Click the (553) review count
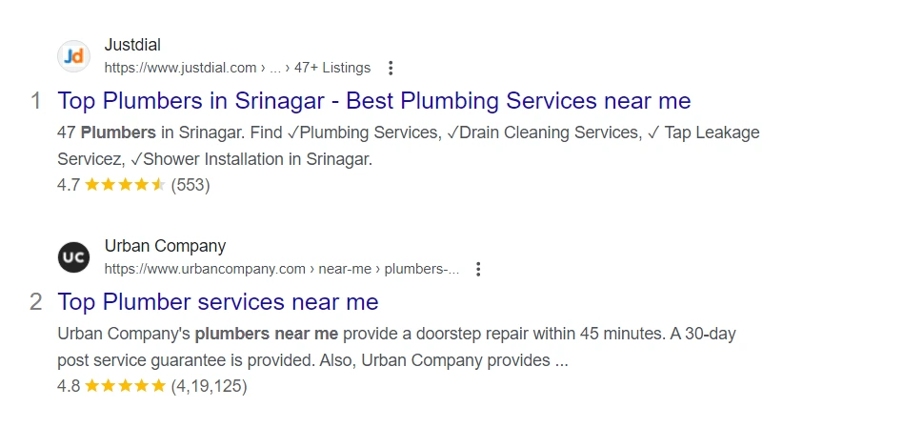This screenshot has width=903, height=428. (191, 185)
